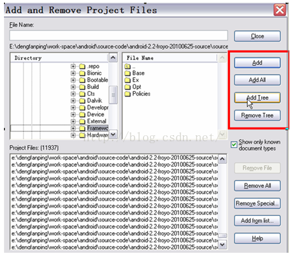Expand the Bootable tree node
This screenshot has height=260, width=292.
click(x=73, y=80)
